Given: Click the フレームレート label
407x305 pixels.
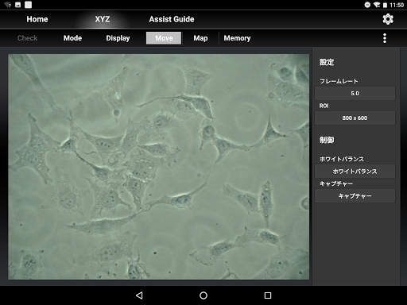Looking at the screenshot, I should (339, 81).
